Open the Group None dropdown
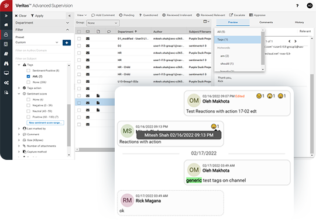 click(x=103, y=23)
